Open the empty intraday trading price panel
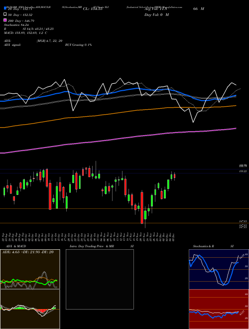Screen dimensions: 249x329 click(x=100, y=279)
